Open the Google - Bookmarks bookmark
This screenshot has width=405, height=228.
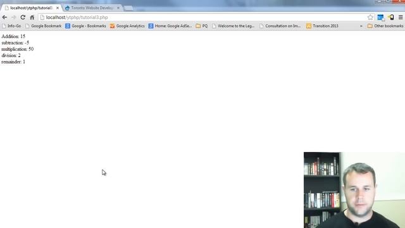[86, 26]
